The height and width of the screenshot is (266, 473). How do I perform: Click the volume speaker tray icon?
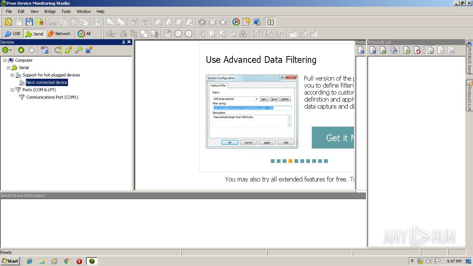tap(429, 261)
